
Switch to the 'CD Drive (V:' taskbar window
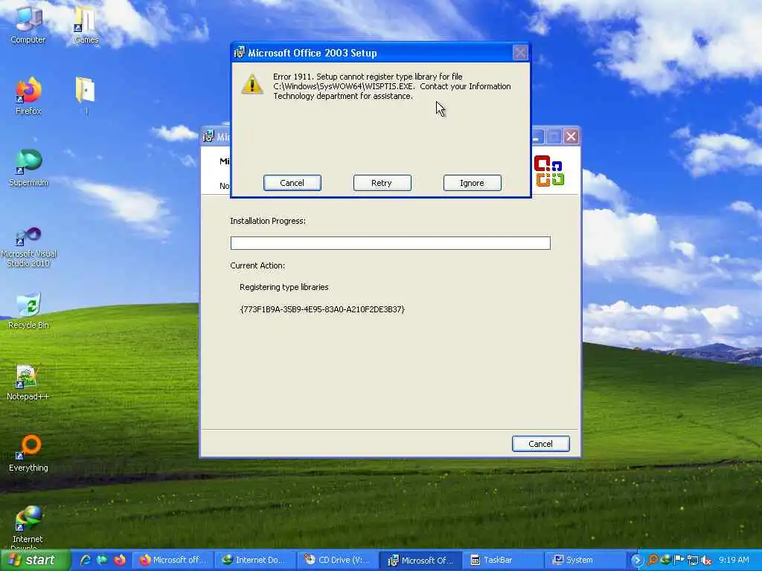[337, 561]
